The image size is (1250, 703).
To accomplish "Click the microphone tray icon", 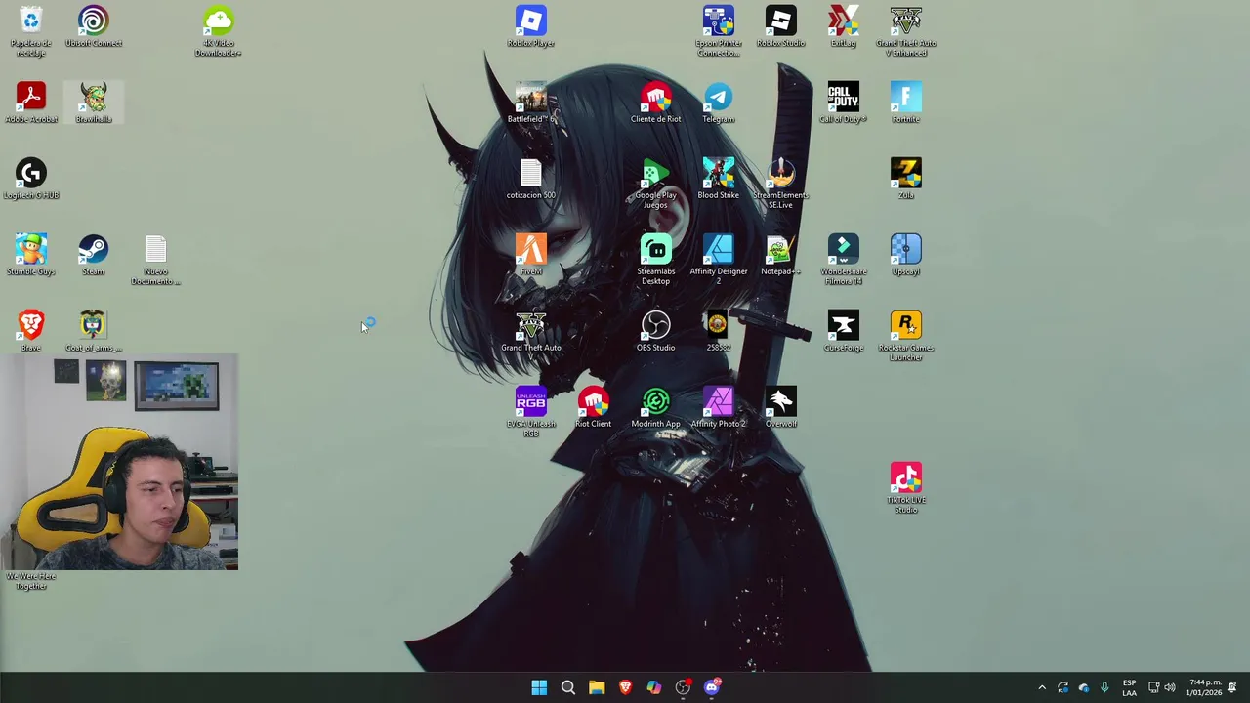I will [x=1104, y=687].
